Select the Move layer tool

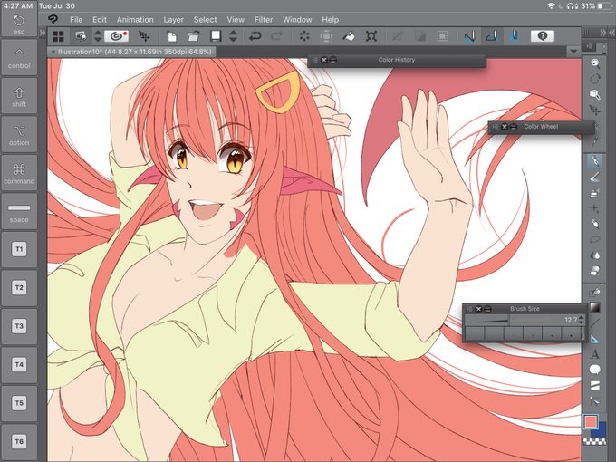595,111
